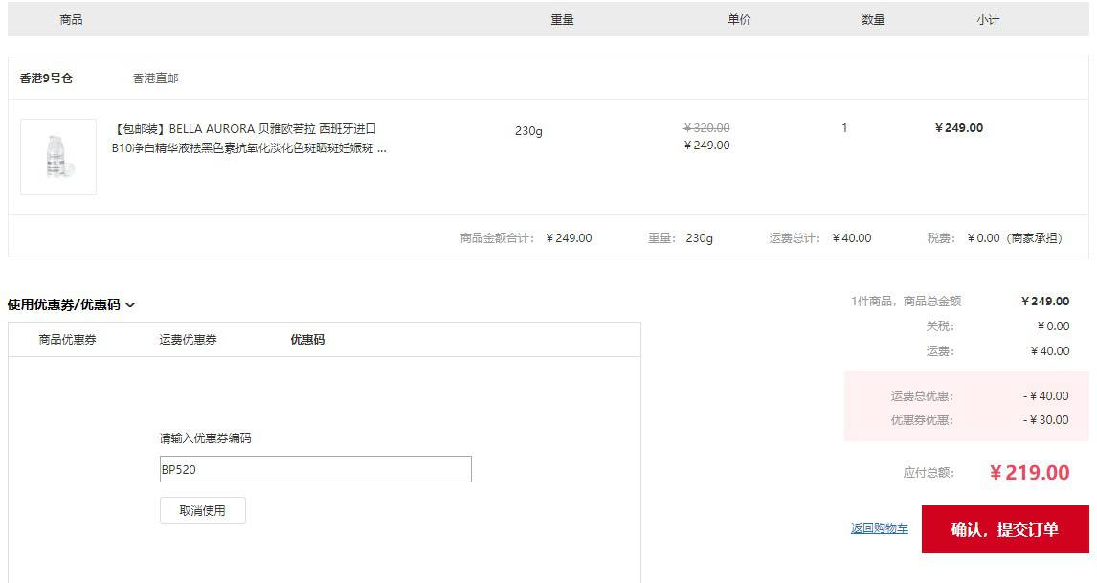The image size is (1097, 583).
Task: Click the 单价 column header
Action: pos(738,18)
